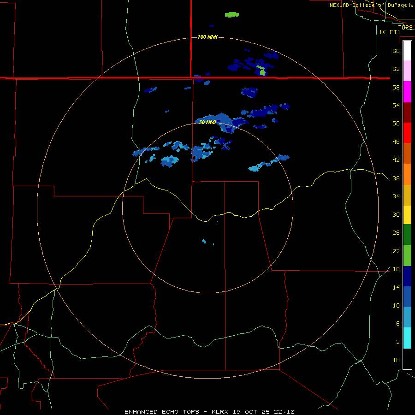Click the 100 NMI range ring label
The width and height of the screenshot is (415, 415).
[x=207, y=37]
